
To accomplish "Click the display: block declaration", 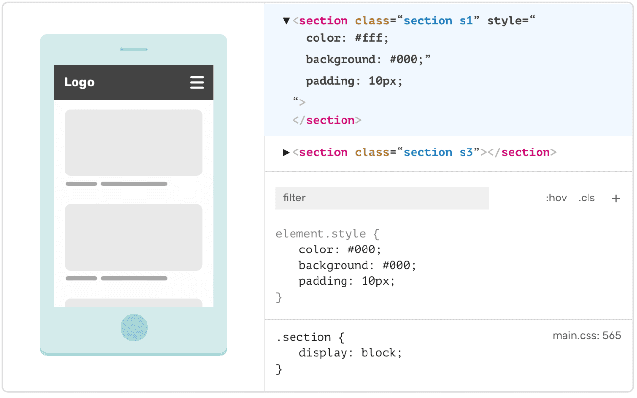I will tap(350, 353).
